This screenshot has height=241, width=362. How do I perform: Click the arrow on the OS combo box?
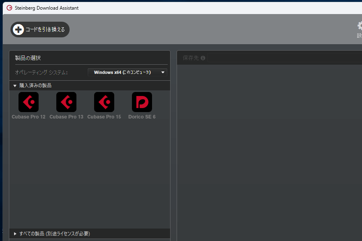click(162, 72)
